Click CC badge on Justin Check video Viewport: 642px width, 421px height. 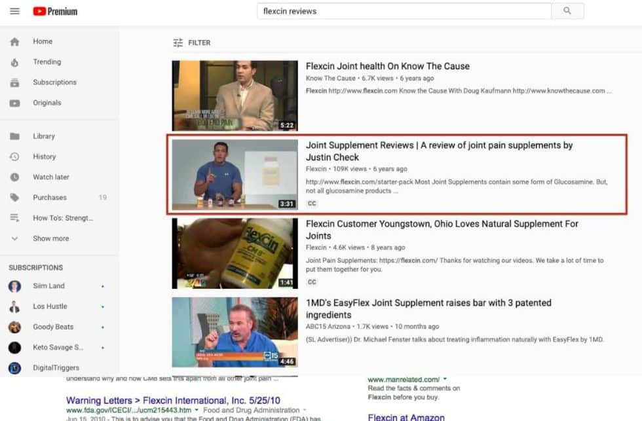tap(312, 204)
